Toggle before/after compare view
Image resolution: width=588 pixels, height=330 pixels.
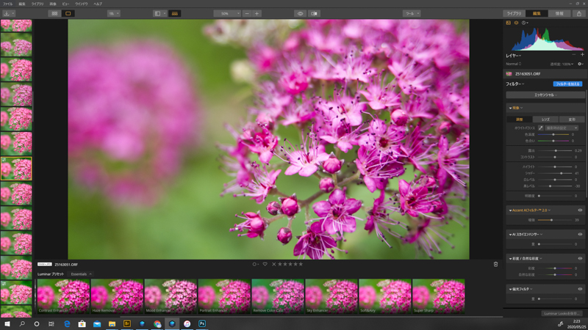point(315,13)
